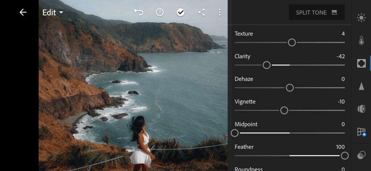Open the help question mark icon
This screenshot has width=371, height=171.
point(160,12)
